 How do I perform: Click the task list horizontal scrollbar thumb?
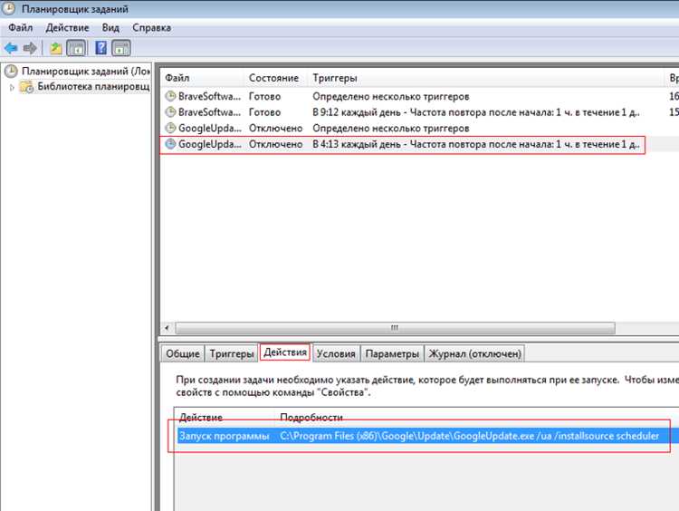coord(395,328)
